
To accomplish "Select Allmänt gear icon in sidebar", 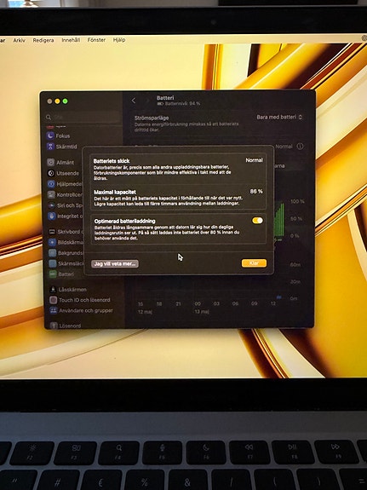I will pos(51,162).
